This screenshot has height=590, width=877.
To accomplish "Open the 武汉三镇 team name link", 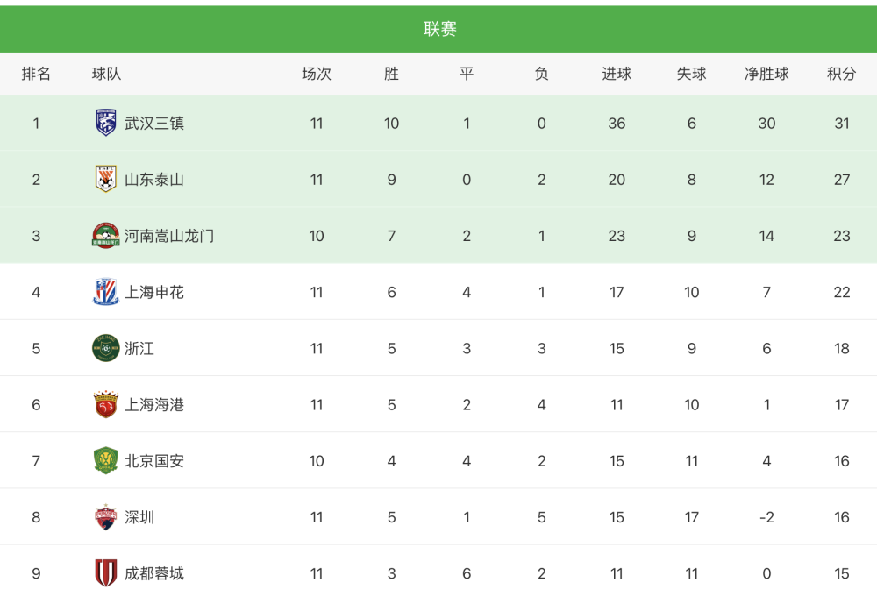I will 153,123.
